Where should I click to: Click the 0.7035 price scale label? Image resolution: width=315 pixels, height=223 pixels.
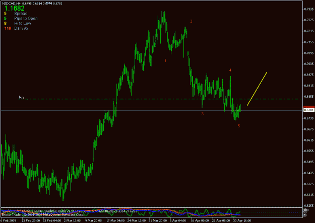pyautogui.click(x=309, y=64)
